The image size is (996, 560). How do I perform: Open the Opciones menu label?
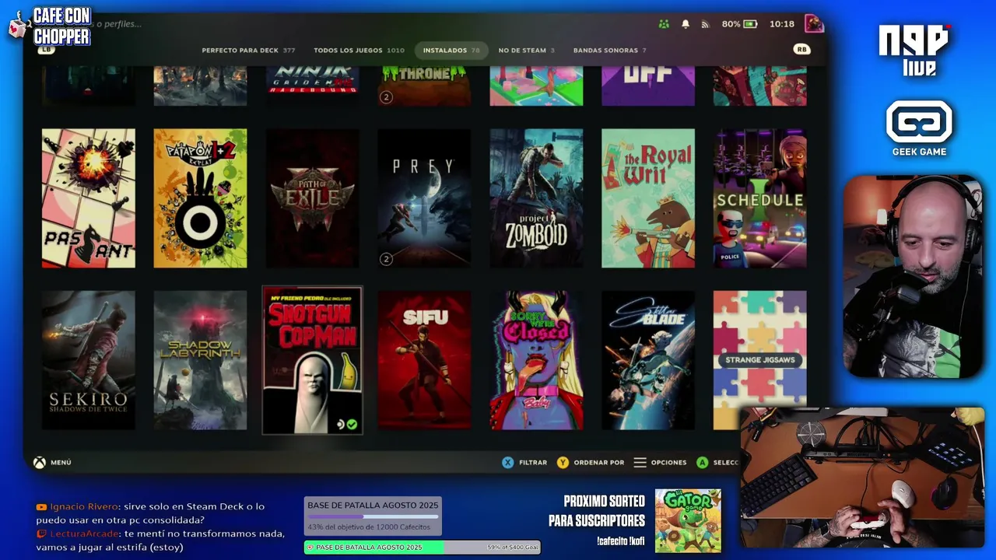pyautogui.click(x=668, y=462)
